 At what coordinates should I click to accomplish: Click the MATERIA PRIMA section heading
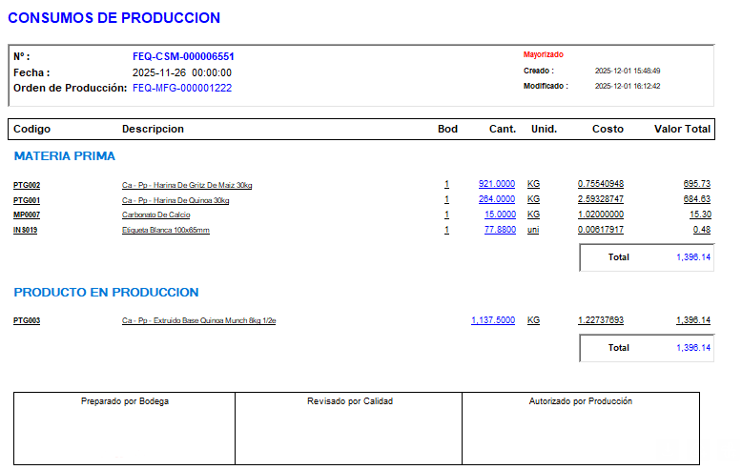click(65, 155)
